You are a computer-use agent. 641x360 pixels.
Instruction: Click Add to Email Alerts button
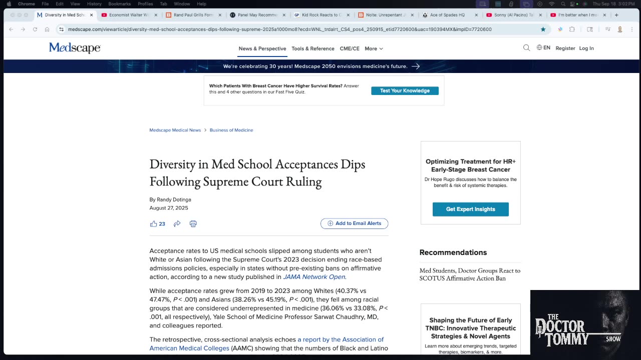[355, 223]
